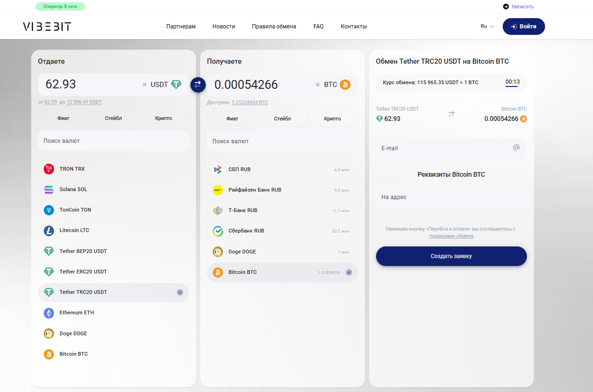
Task: Clear the BTC receive amount with the x
Action: click(x=318, y=85)
